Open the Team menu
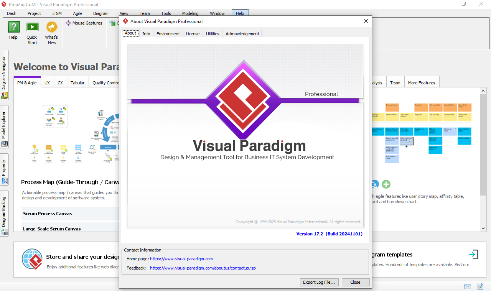Image resolution: width=491 pixels, height=291 pixels. tap(145, 13)
